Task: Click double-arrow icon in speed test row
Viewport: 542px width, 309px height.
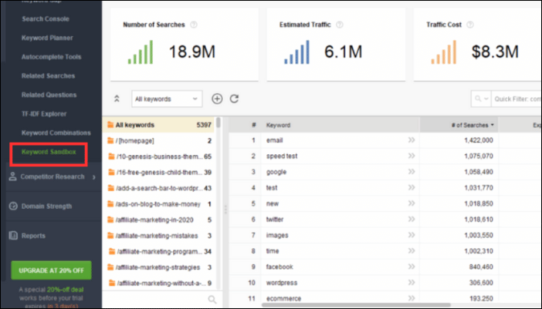Action: [x=411, y=156]
